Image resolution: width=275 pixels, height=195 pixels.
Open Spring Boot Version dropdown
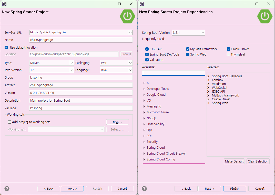coord(203,33)
